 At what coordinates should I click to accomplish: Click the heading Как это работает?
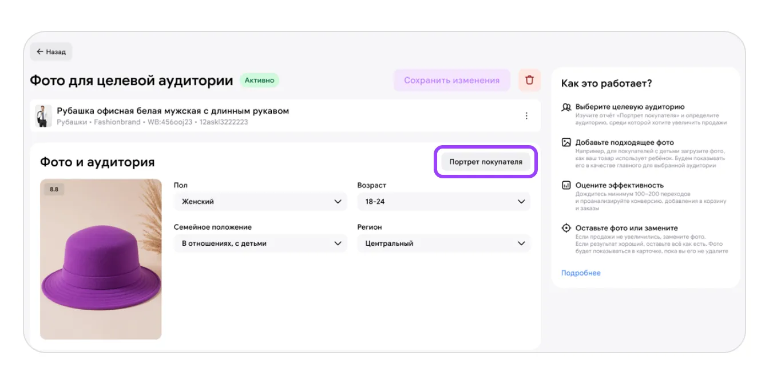tap(607, 83)
